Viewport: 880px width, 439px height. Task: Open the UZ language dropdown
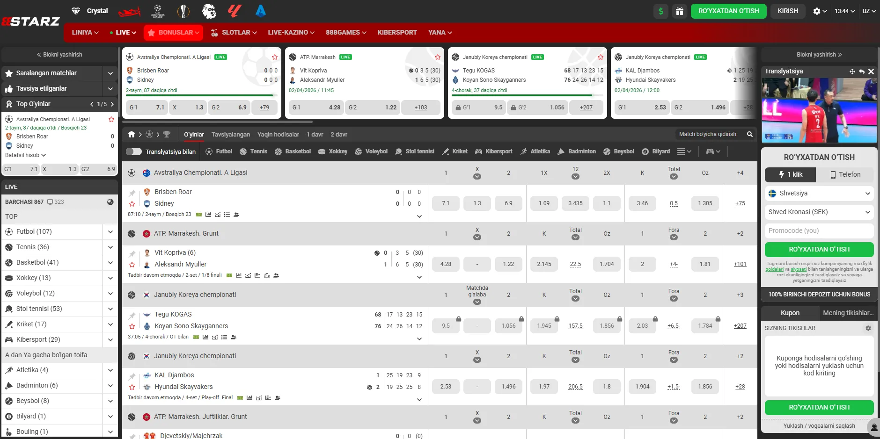[869, 11]
